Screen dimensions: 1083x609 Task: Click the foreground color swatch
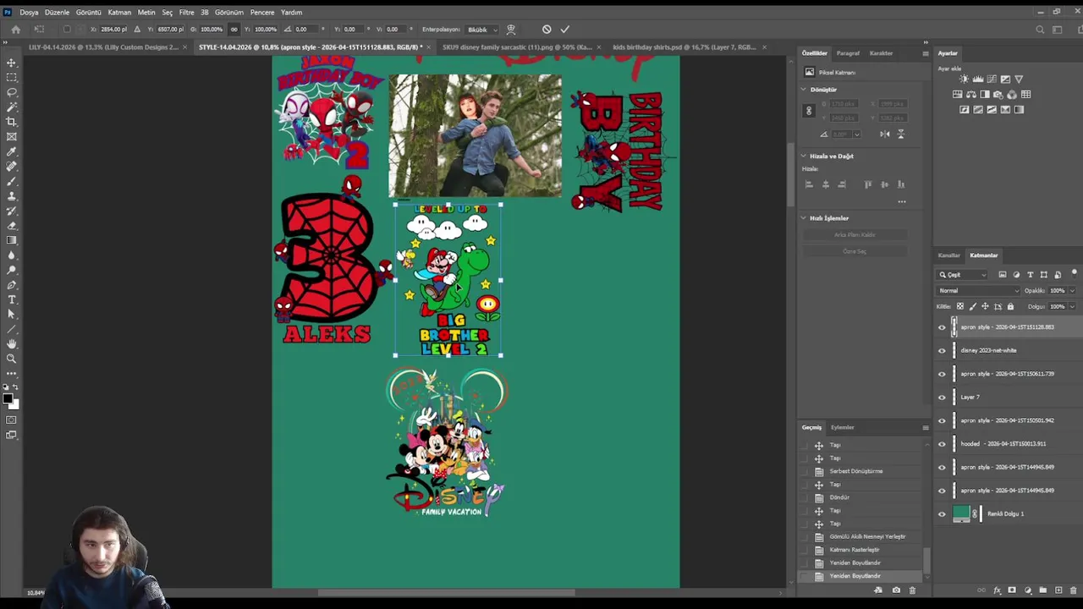click(x=8, y=399)
